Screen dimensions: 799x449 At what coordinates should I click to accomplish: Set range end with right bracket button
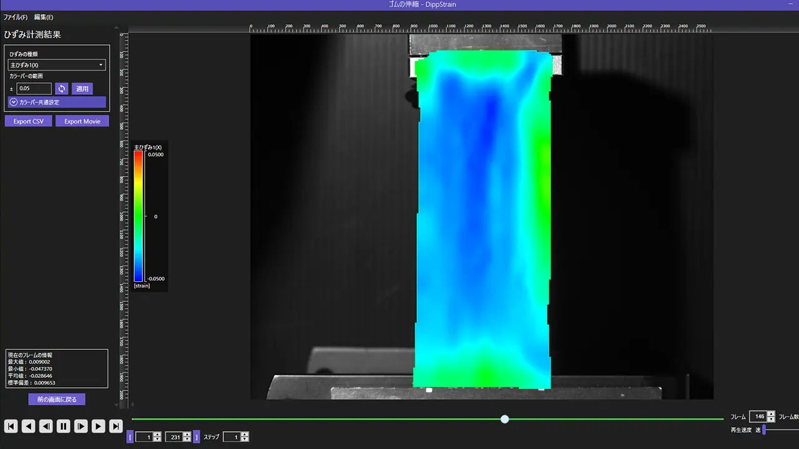click(x=197, y=437)
